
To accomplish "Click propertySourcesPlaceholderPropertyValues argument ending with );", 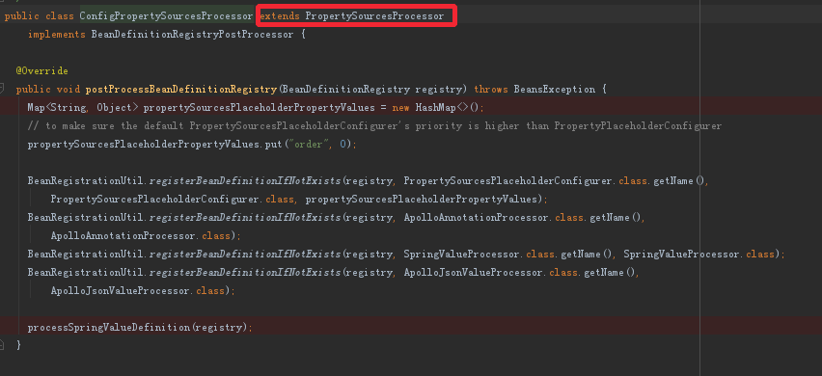I will [422, 199].
